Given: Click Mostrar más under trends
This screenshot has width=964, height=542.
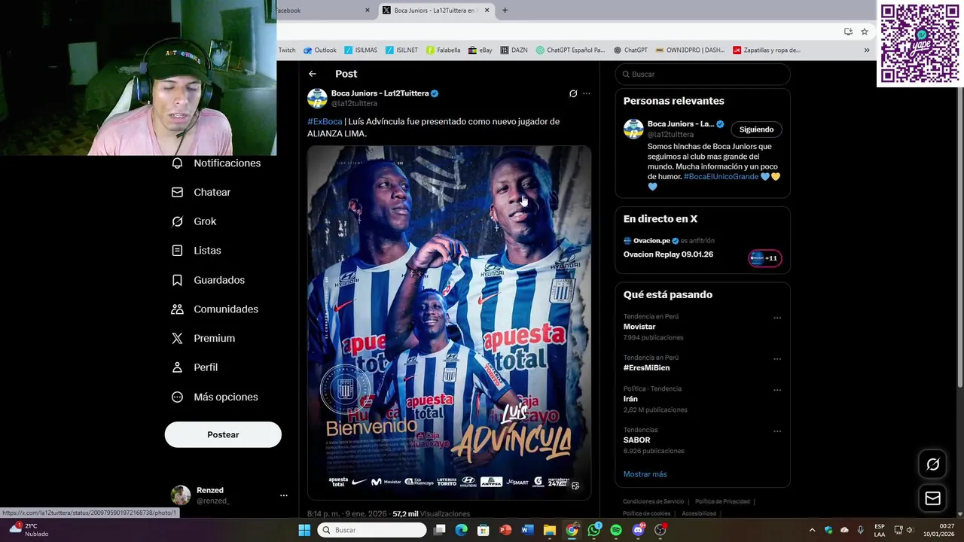Looking at the screenshot, I should [645, 474].
